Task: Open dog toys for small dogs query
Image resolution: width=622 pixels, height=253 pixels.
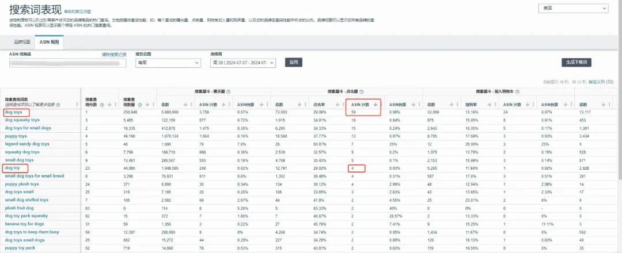Action: pos(28,128)
